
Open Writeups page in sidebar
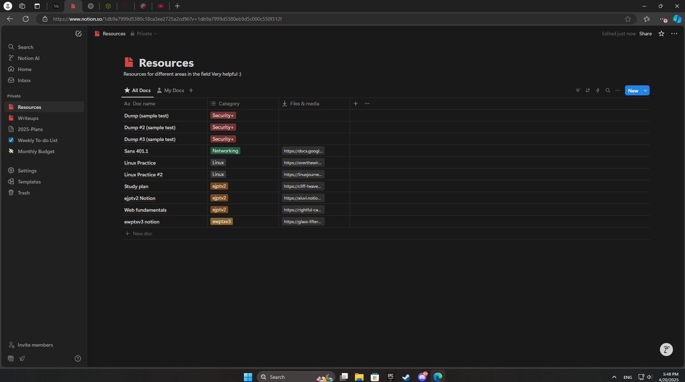tap(45, 118)
